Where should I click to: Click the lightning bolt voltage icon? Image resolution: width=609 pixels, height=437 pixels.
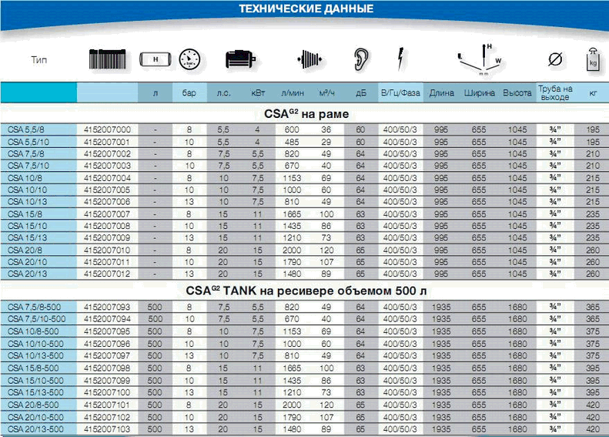point(400,59)
